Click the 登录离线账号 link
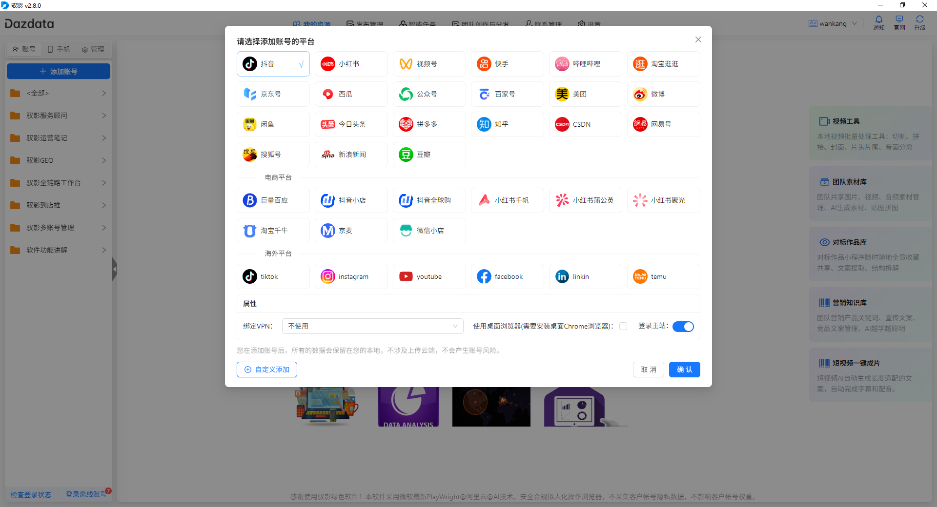The image size is (937, 507). point(86,494)
